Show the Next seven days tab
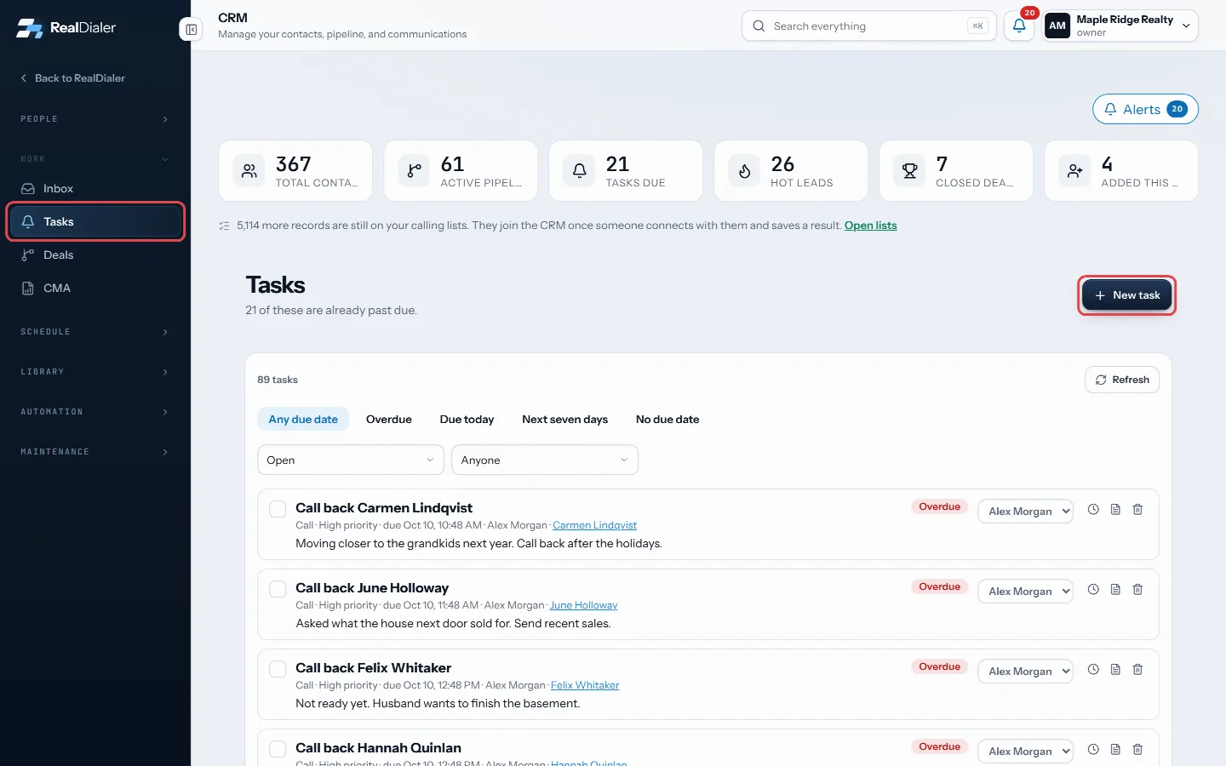Viewport: 1226px width, 766px height. point(565,420)
